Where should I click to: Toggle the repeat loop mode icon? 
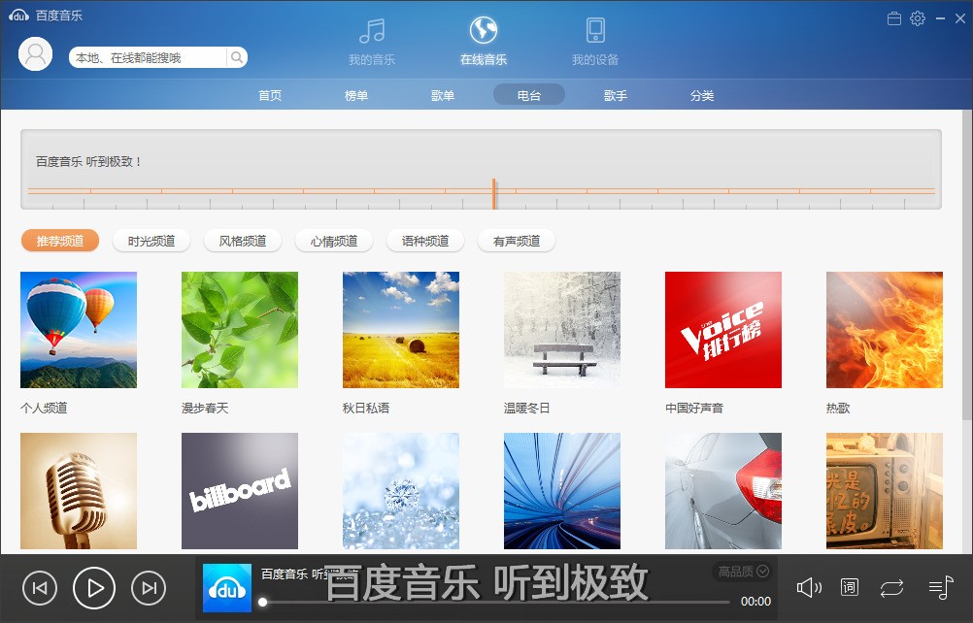(x=891, y=588)
